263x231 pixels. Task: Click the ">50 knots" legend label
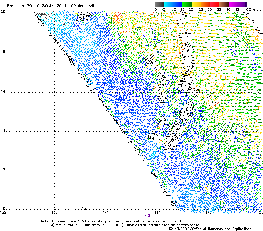(x=253, y=10)
